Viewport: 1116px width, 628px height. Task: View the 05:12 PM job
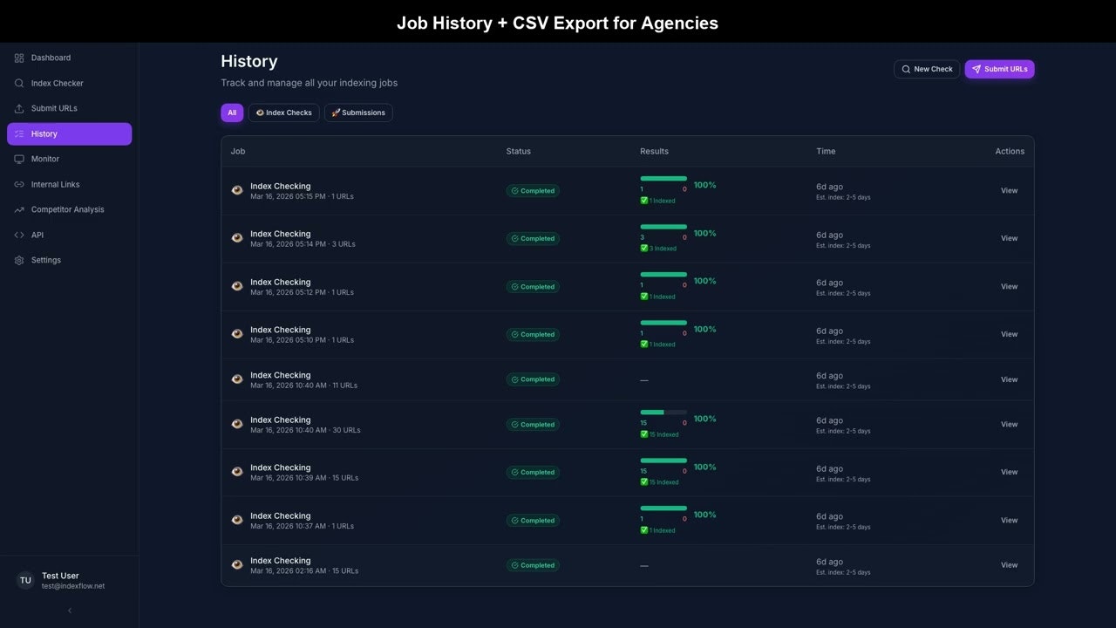pyautogui.click(x=1009, y=287)
